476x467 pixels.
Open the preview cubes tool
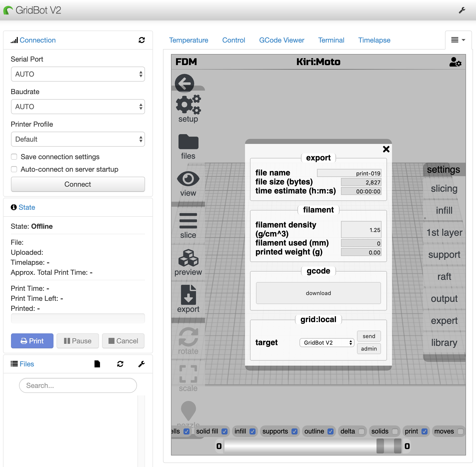coord(188,263)
